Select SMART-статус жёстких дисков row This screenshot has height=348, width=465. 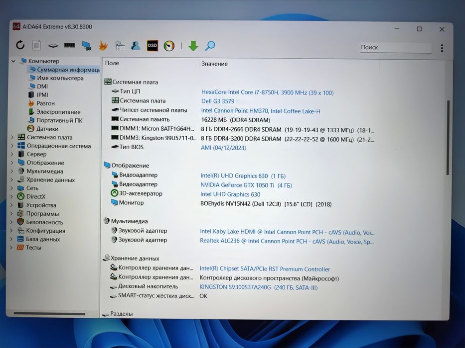[158, 296]
